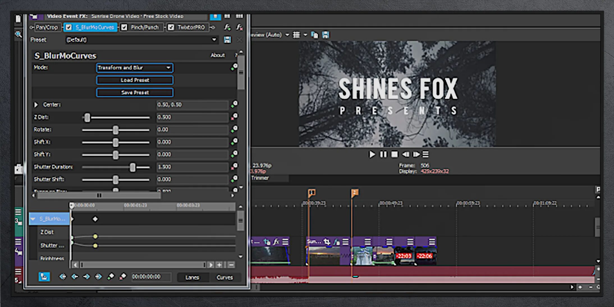Open event FX icon on Sun... clip
614x307 pixels.
click(337, 242)
